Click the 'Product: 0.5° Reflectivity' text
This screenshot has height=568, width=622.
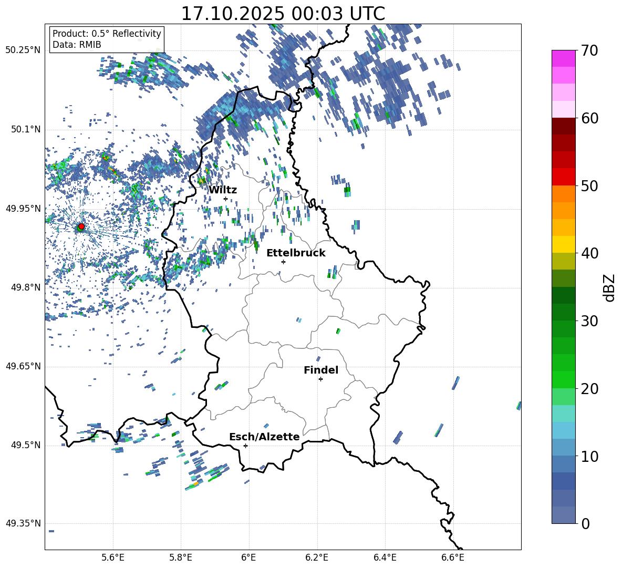pos(107,34)
